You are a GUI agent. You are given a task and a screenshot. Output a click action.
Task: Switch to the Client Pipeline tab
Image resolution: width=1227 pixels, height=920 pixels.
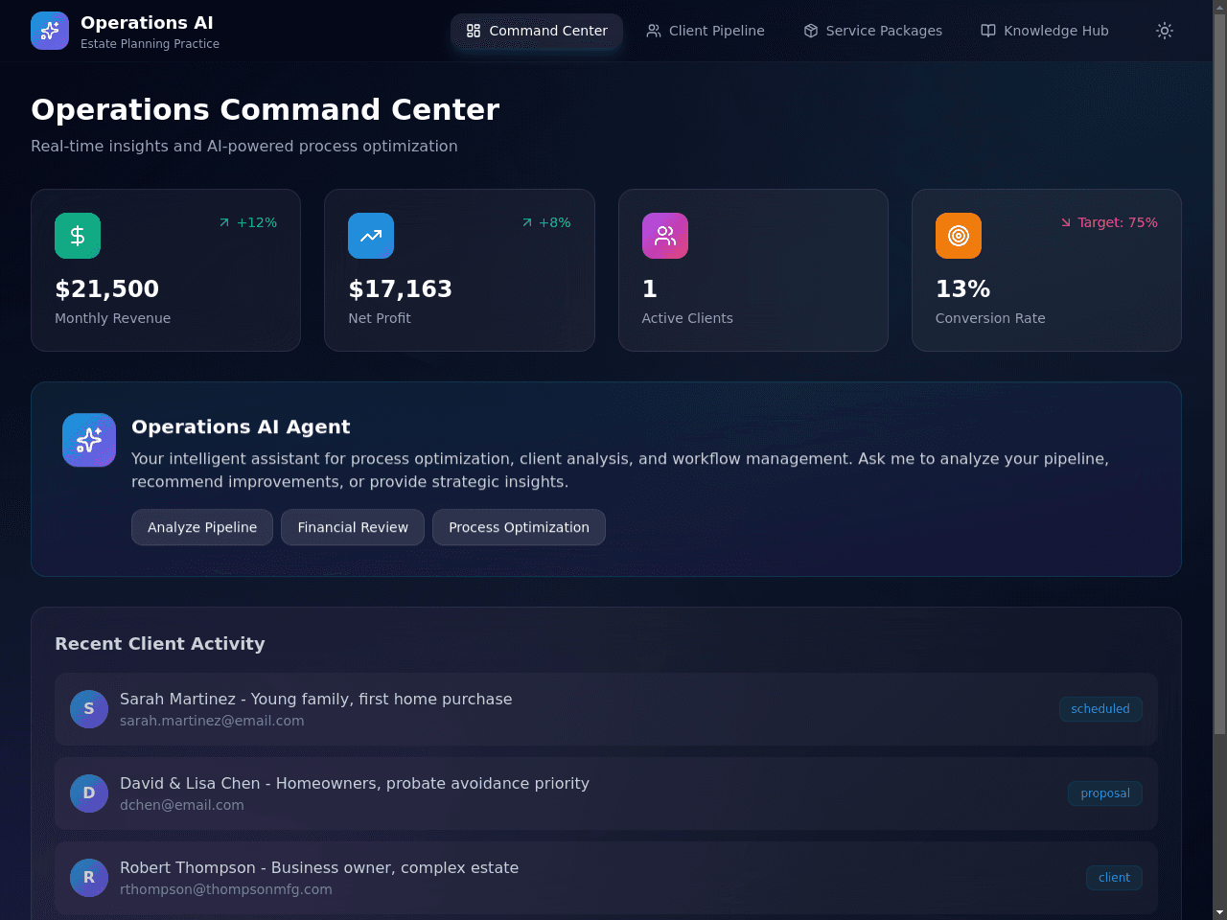[x=706, y=31]
